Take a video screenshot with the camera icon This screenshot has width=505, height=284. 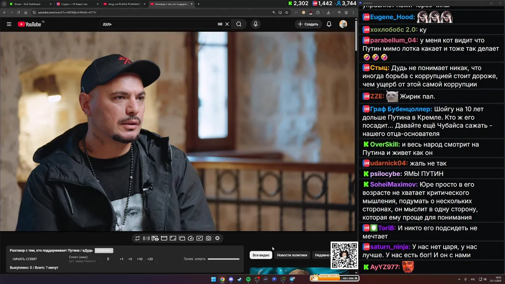point(208,238)
